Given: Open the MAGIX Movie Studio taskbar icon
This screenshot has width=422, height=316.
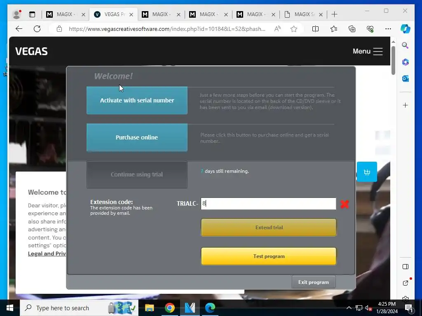Looking at the screenshot, I should pos(190,308).
